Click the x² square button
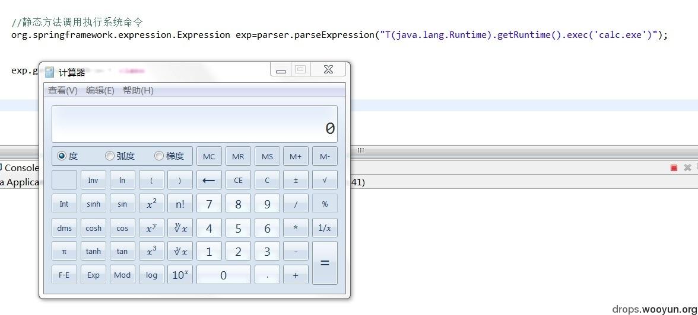The height and width of the screenshot is (315, 698). click(x=151, y=204)
